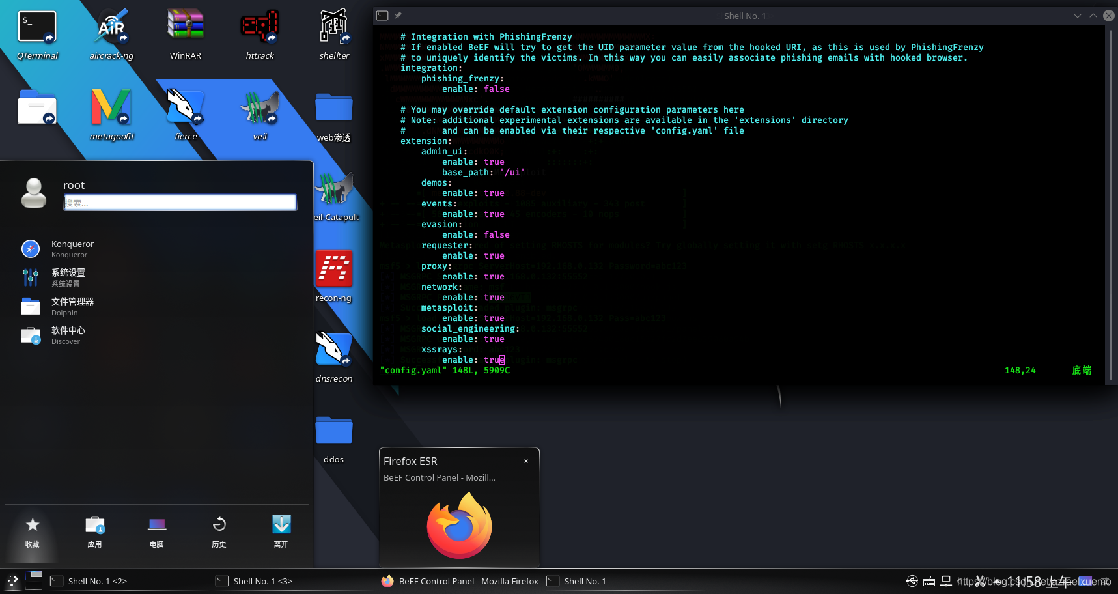
Task: Switch to 收藏 favorites tab in launcher
Action: point(33,532)
